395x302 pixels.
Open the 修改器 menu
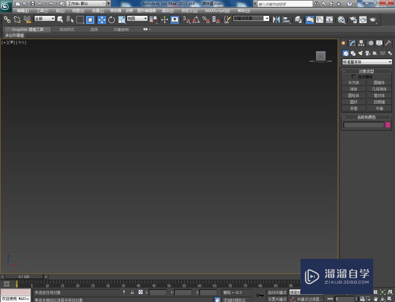point(116,11)
